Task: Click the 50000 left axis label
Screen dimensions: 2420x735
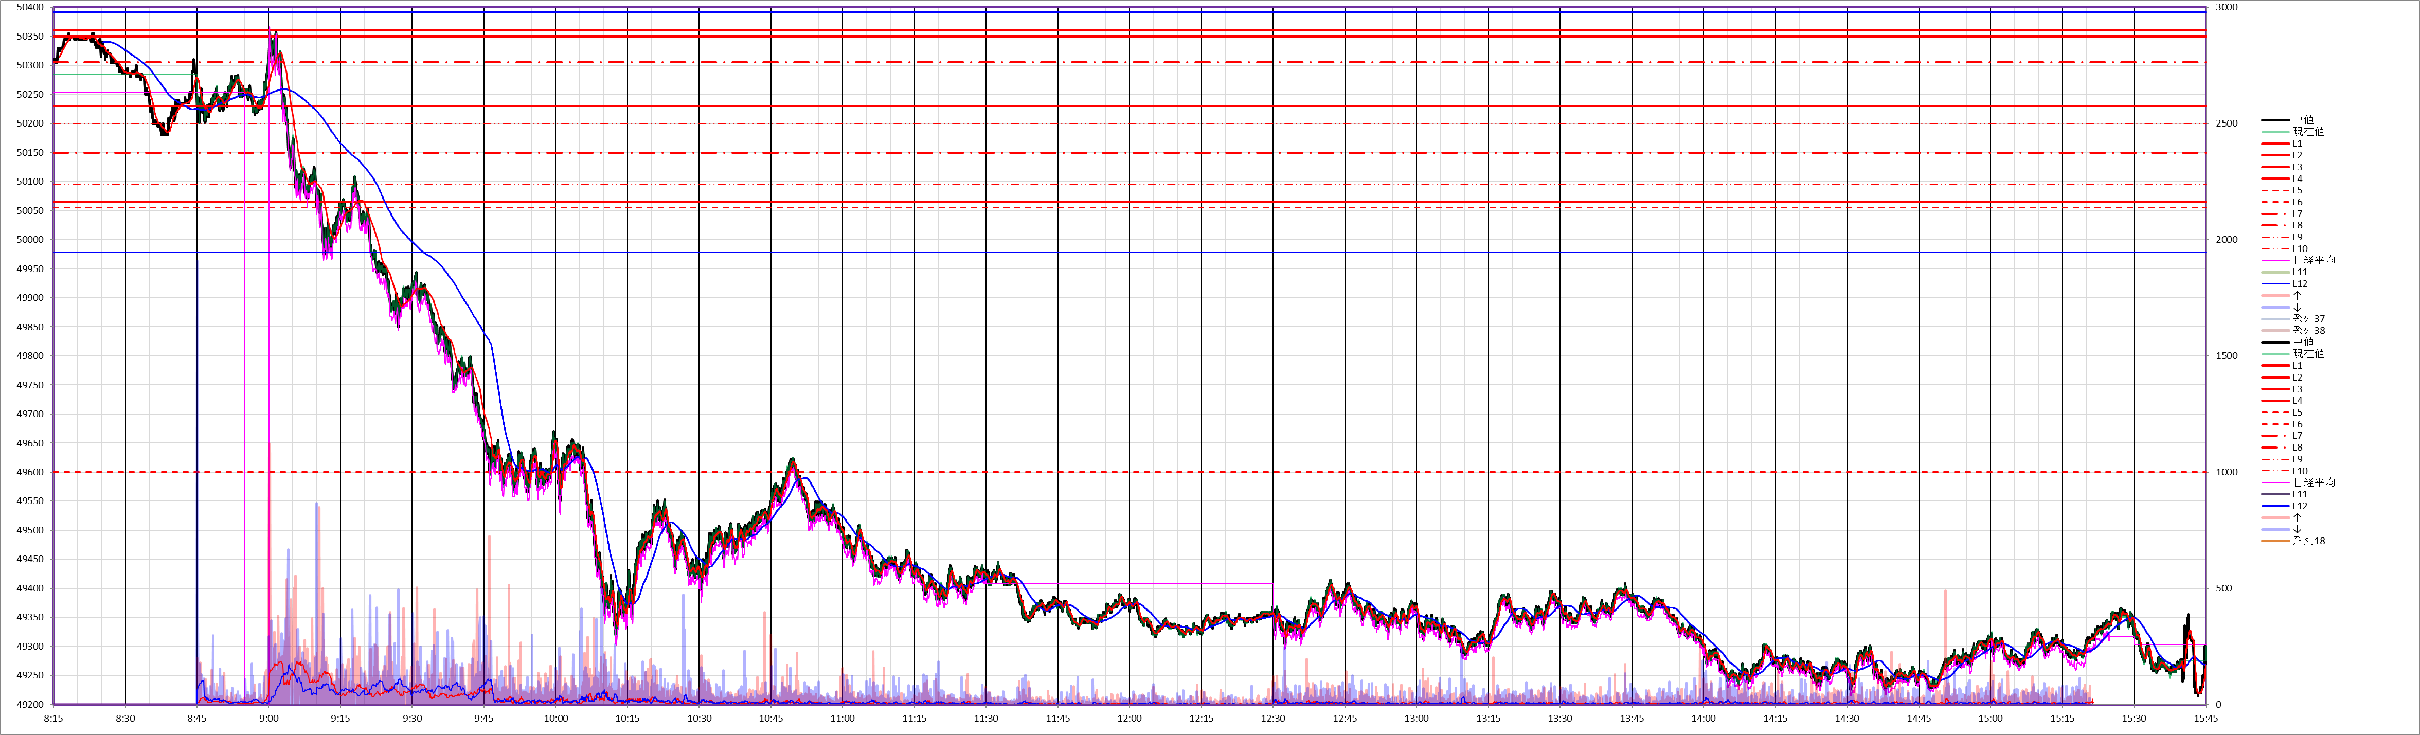Action: [x=30, y=240]
